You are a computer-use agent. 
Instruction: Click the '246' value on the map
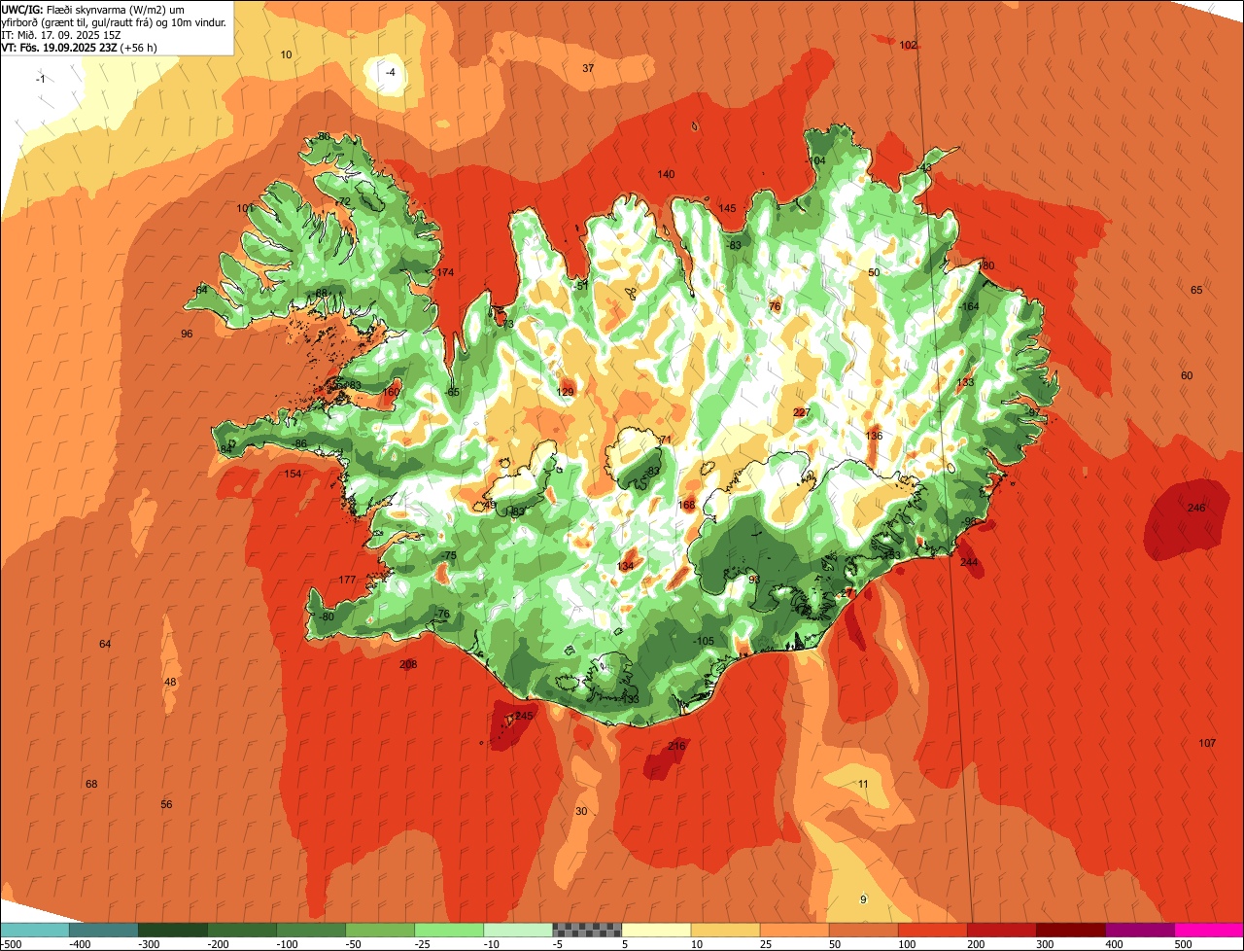(x=1196, y=508)
